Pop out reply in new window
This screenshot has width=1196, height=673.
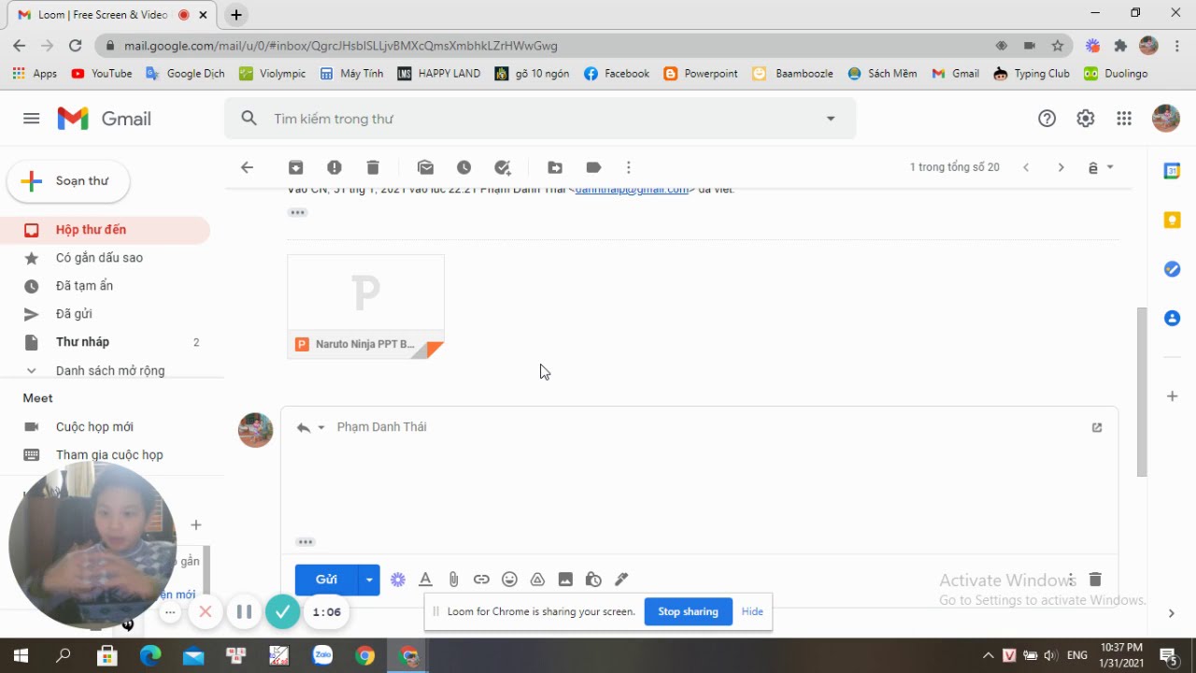point(1097,427)
